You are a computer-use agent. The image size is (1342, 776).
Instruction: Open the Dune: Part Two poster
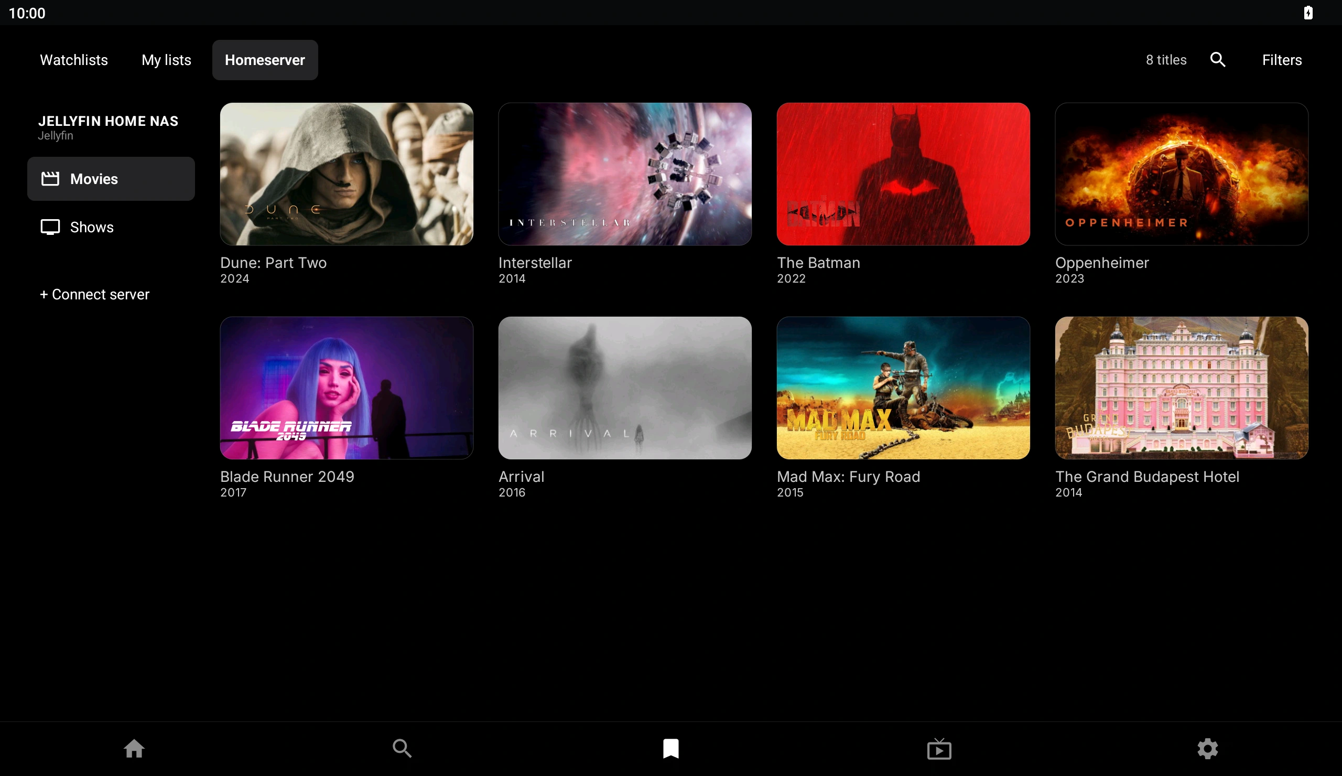click(x=347, y=174)
